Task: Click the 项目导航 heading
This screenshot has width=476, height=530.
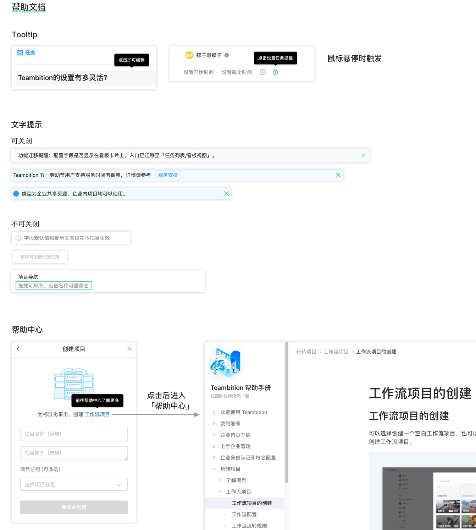Action: pos(28,277)
